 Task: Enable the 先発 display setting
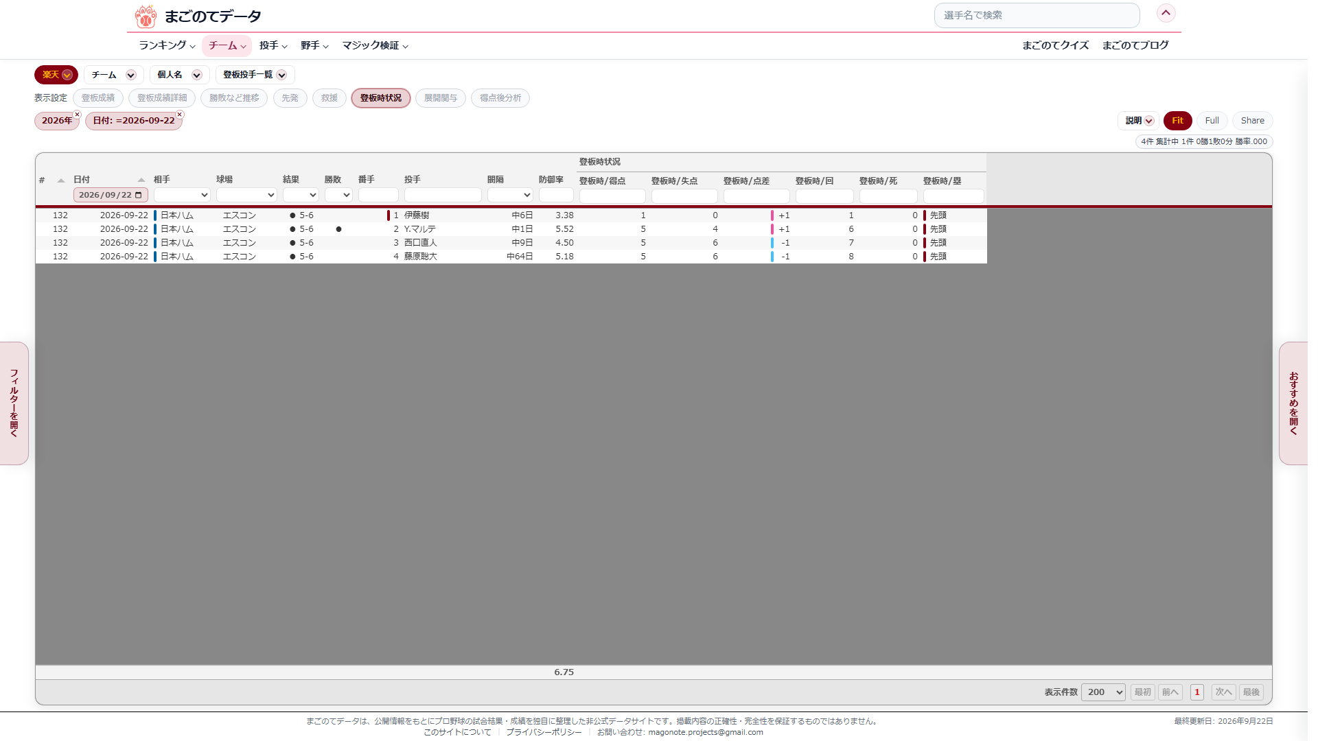click(x=290, y=98)
